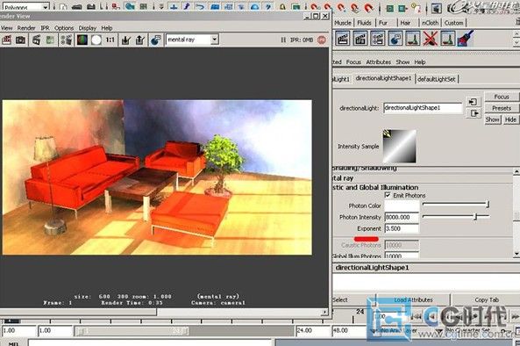Click the Exponent value input field
The height and width of the screenshot is (346, 520).
[402, 228]
